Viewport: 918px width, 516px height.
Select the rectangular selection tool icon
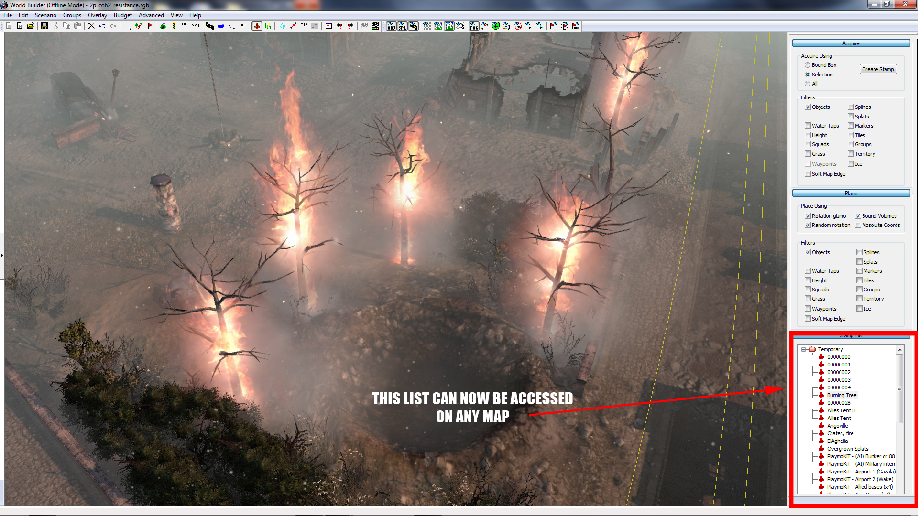point(127,26)
